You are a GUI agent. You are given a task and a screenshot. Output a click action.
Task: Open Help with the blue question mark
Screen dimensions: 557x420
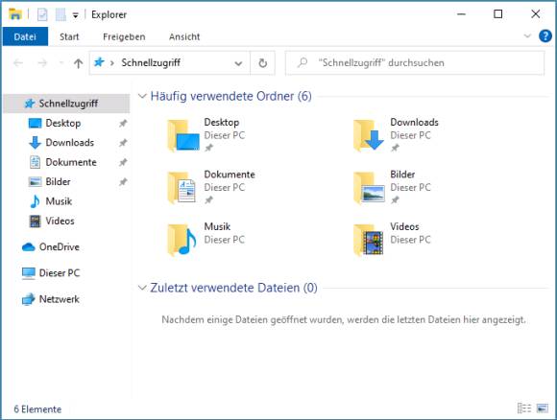point(545,35)
